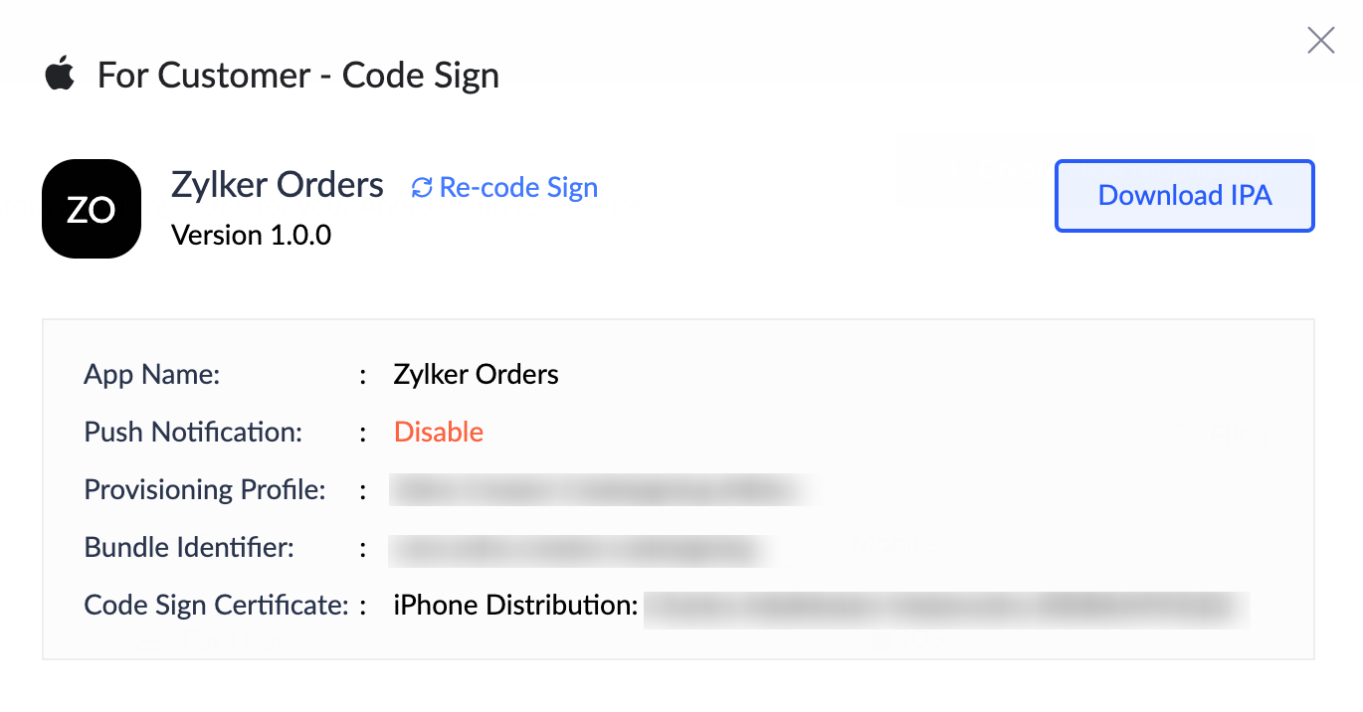Click the Bundle Identifier label

coord(189,547)
